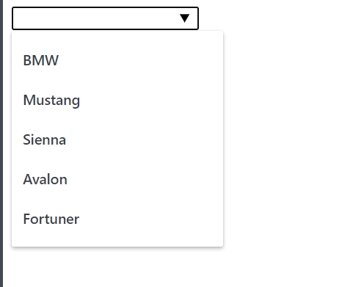
Task: Click the option listed between Mustang and Avalon
Action: (x=117, y=139)
